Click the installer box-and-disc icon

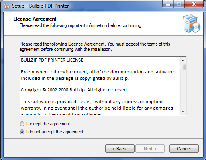tap(192, 23)
